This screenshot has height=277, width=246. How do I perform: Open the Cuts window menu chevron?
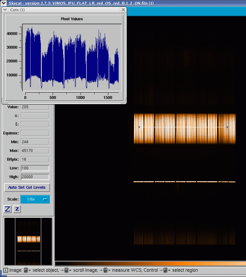point(5,10)
